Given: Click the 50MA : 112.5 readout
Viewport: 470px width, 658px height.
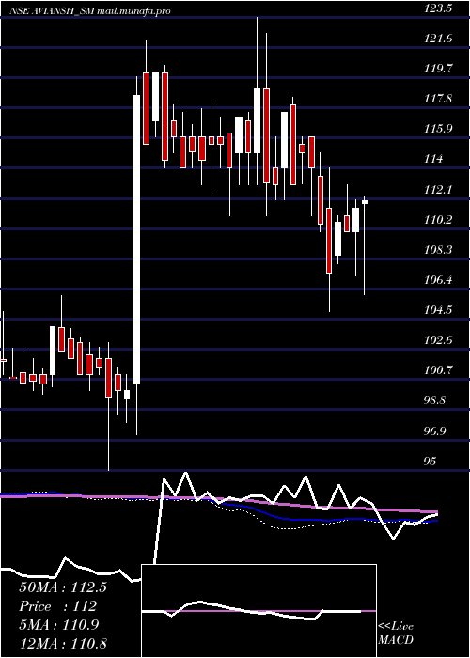Looking at the screenshot, I should tap(63, 587).
